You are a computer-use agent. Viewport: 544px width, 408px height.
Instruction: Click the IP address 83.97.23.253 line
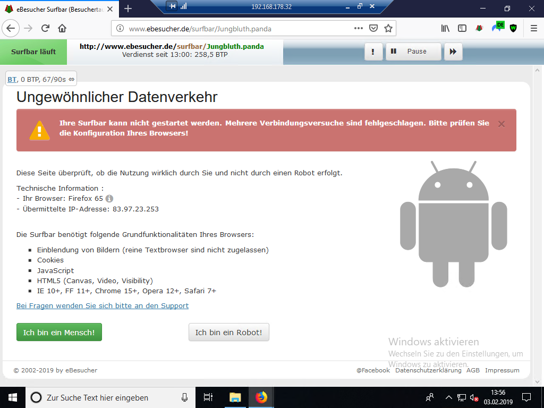coord(88,209)
